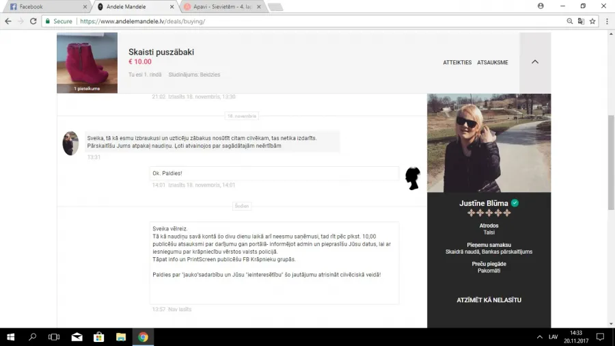
Task: Reload the page with refresh icon
Action: click(x=33, y=21)
